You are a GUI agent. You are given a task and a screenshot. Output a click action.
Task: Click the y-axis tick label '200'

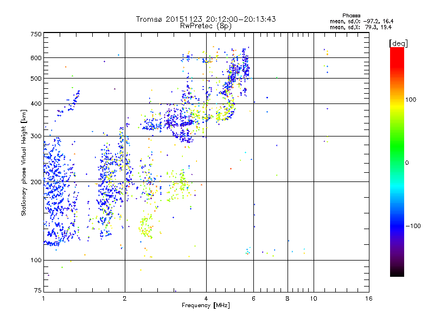pyautogui.click(x=36, y=182)
